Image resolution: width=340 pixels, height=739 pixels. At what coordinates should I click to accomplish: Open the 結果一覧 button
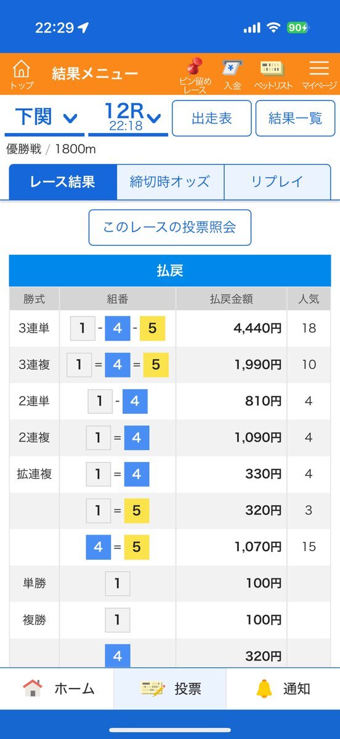(296, 118)
